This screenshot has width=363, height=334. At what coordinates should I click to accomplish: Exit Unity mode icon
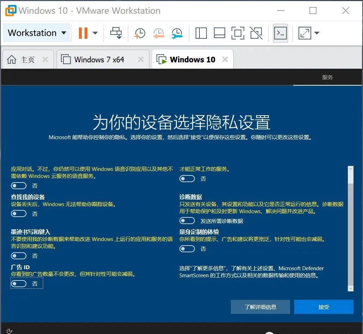256,33
